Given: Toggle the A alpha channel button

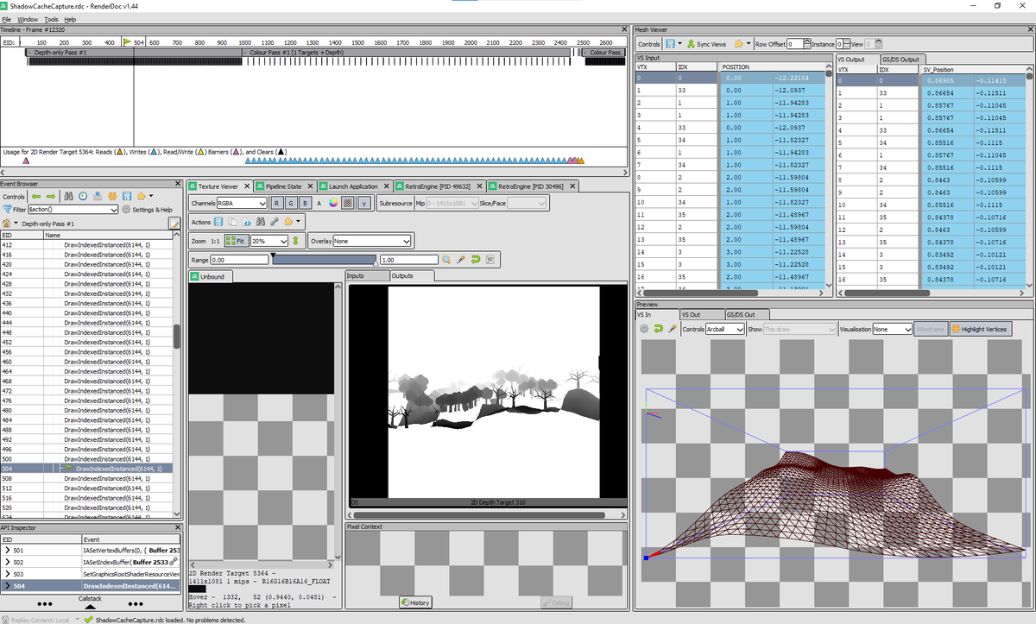Looking at the screenshot, I should (x=319, y=203).
